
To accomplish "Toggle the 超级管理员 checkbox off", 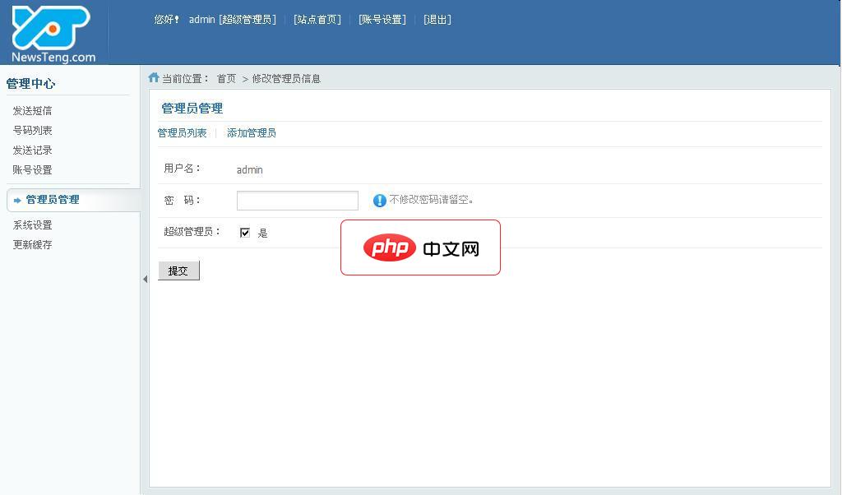I will pyautogui.click(x=244, y=232).
